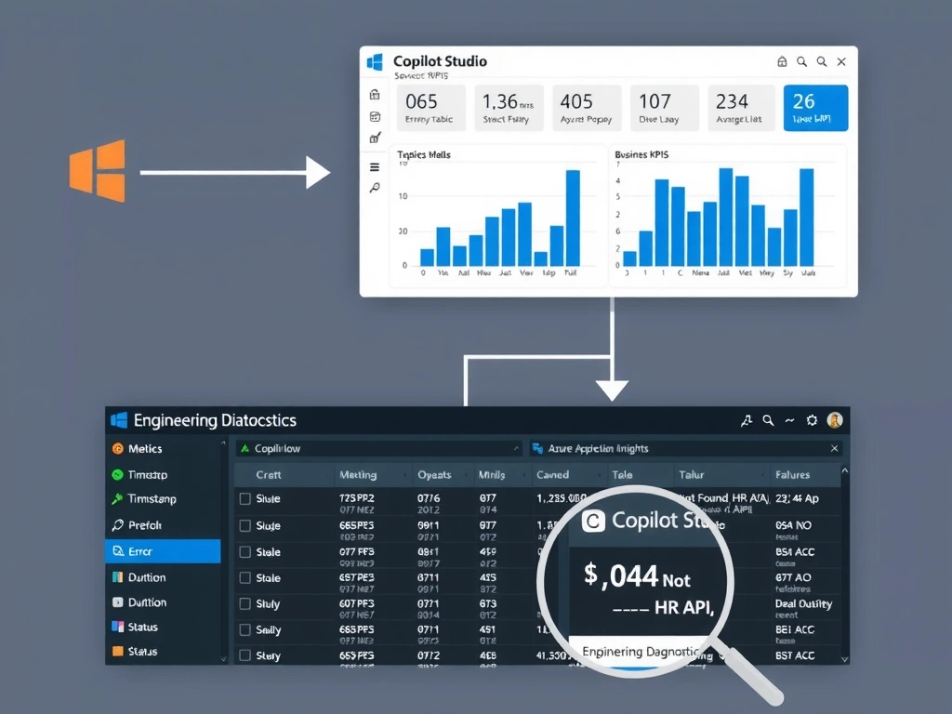This screenshot has height=714, width=952.
Task: Open Prefoh sidebar item
Action: pyautogui.click(x=164, y=525)
